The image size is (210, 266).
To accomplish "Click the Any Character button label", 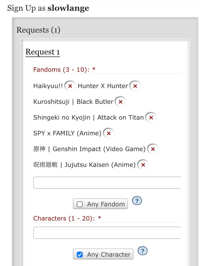I will [x=109, y=255].
